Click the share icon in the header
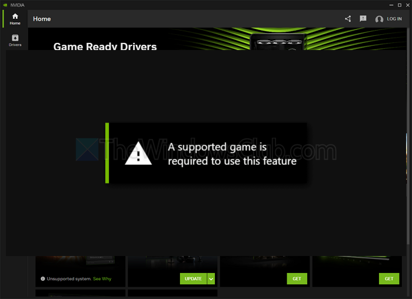Image resolution: width=412 pixels, height=299 pixels. (x=348, y=19)
